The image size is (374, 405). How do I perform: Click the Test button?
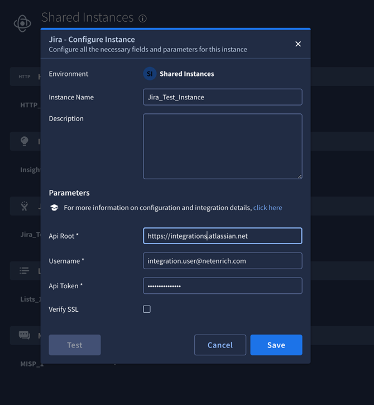point(75,345)
